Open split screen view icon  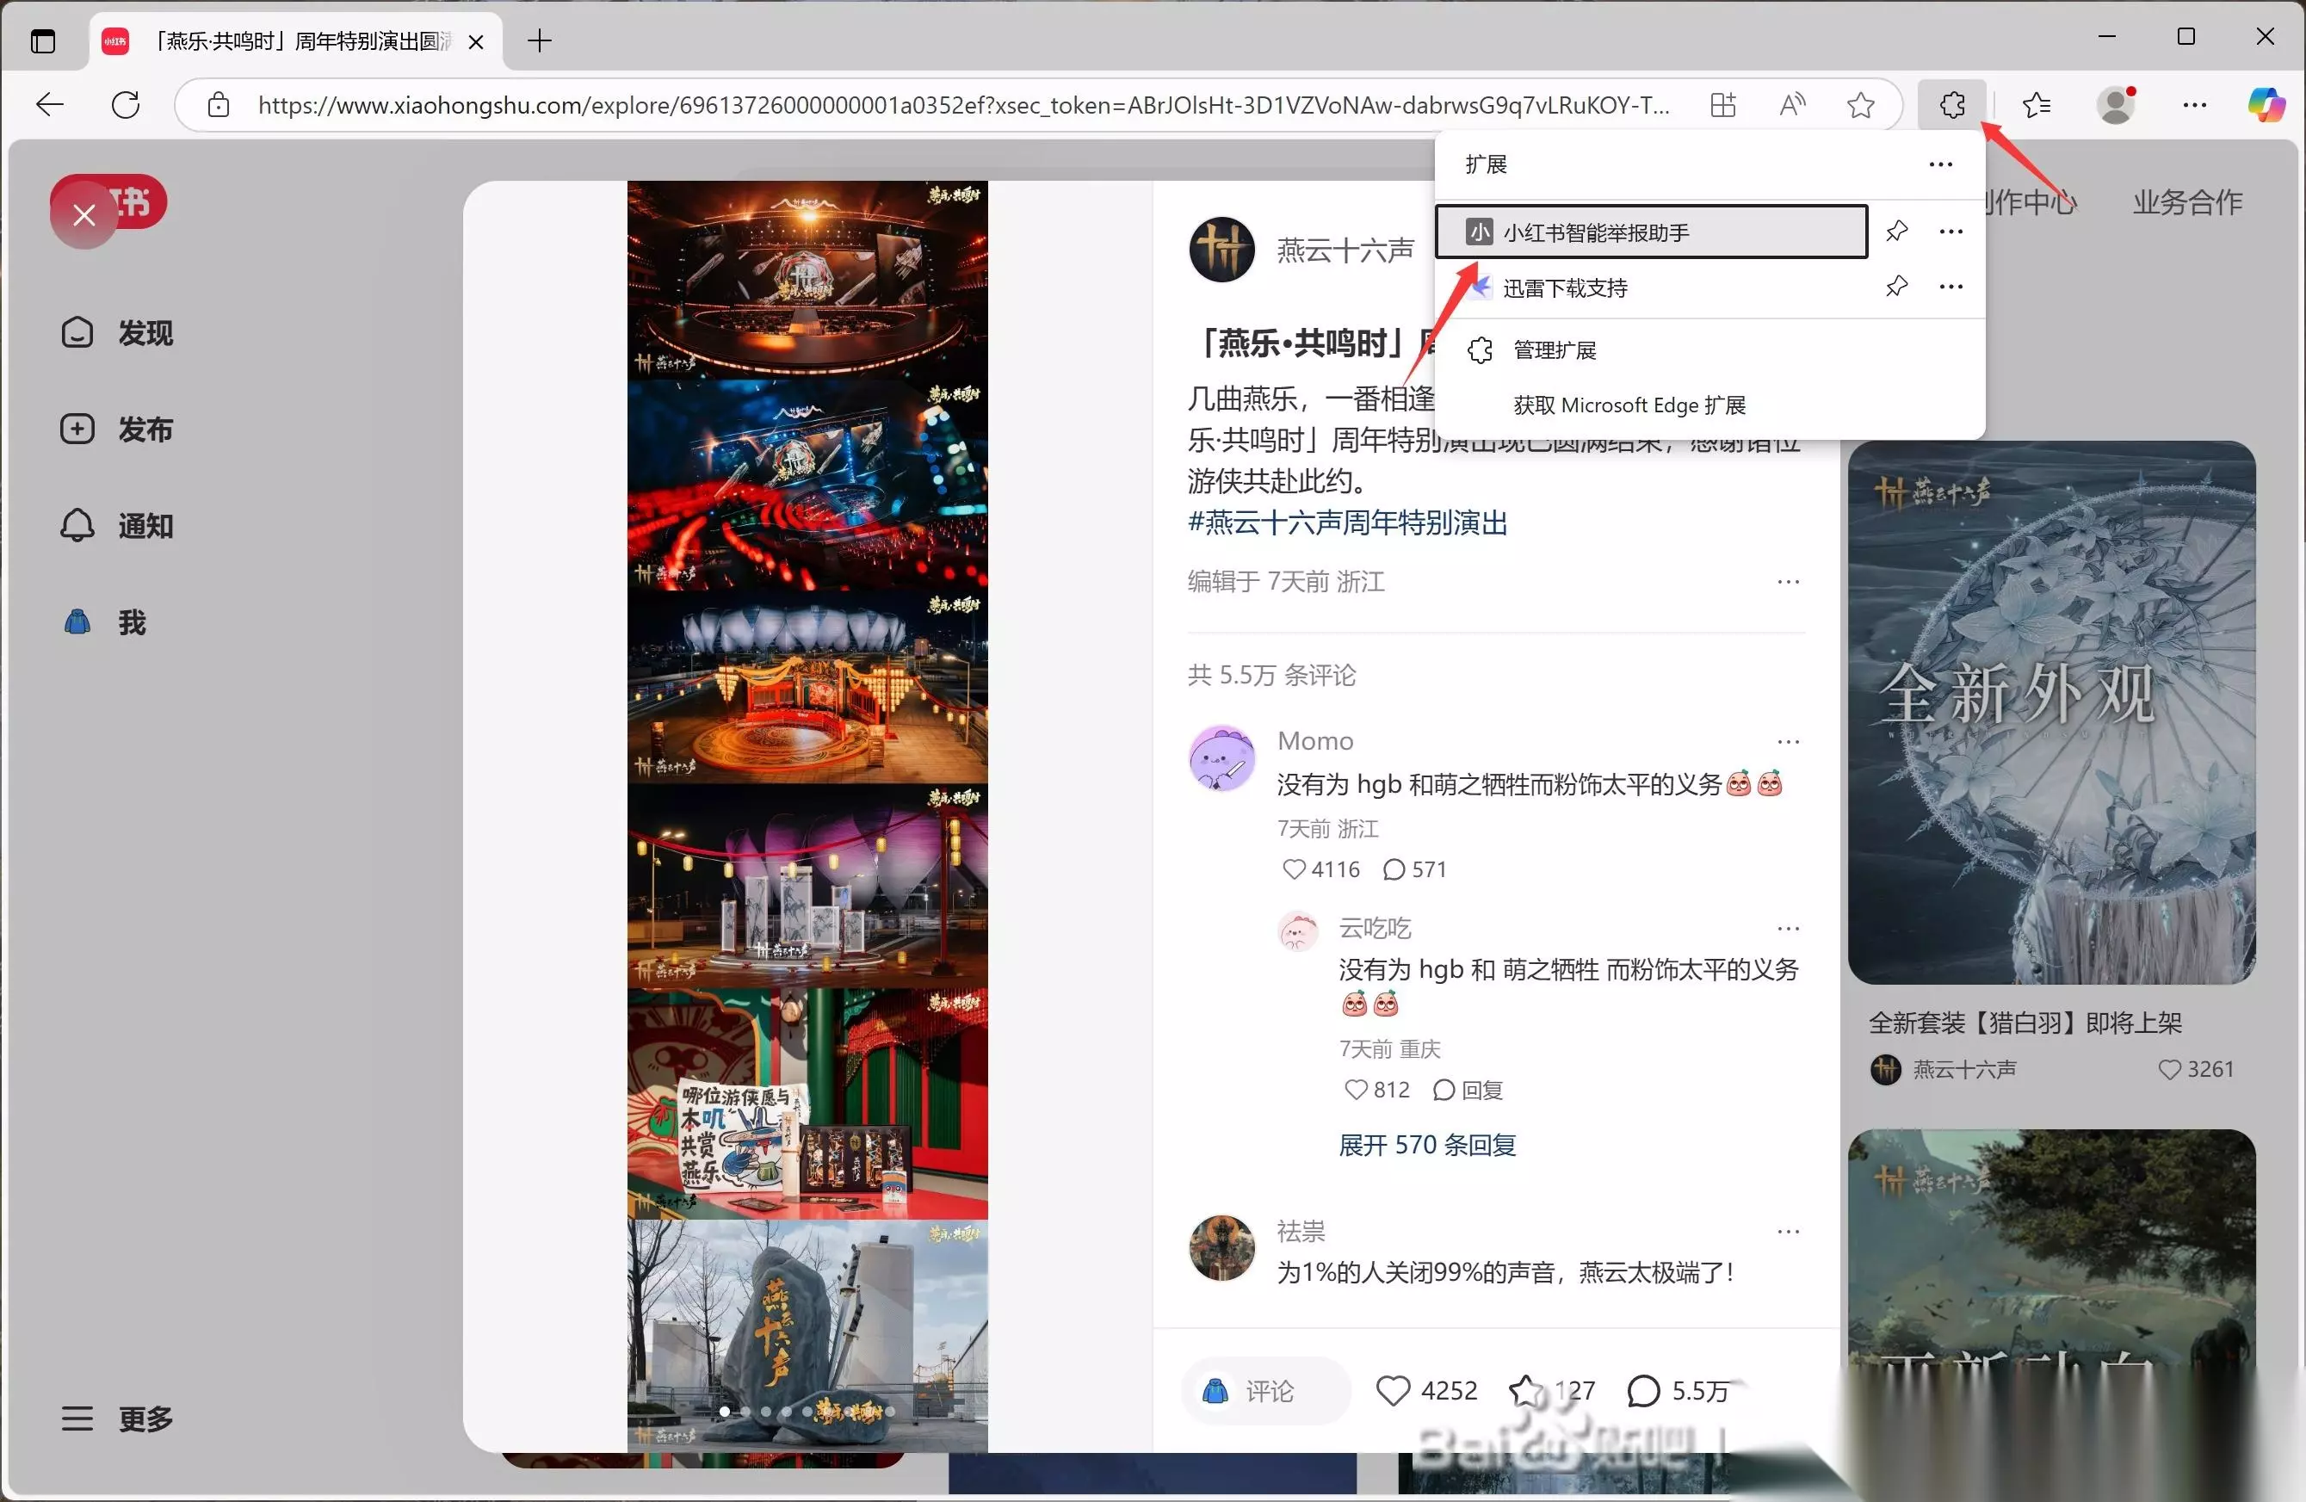[1722, 105]
